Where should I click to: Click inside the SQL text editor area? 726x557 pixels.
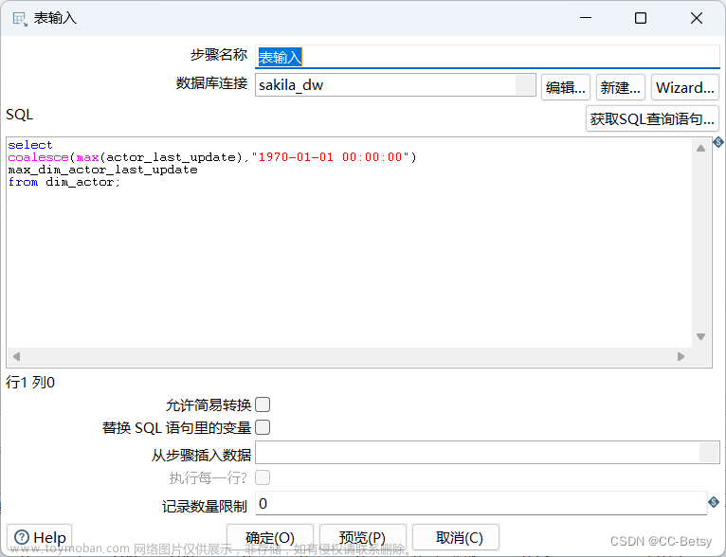coord(349,242)
